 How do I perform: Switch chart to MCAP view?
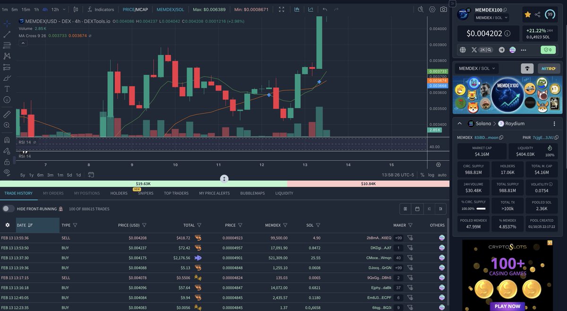142,9
